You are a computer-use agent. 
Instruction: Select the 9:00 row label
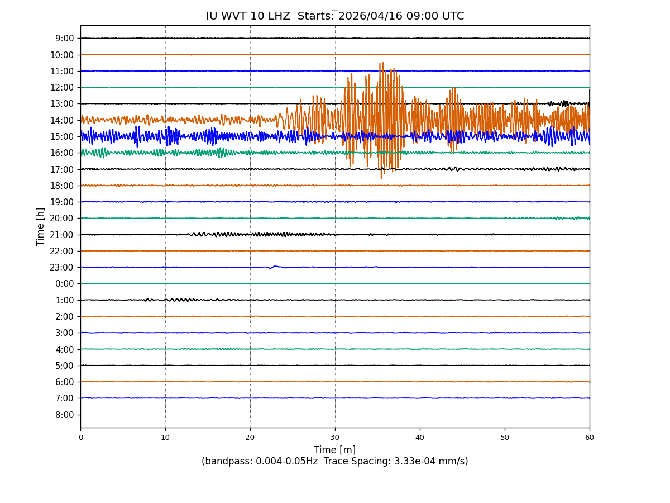[x=64, y=39]
